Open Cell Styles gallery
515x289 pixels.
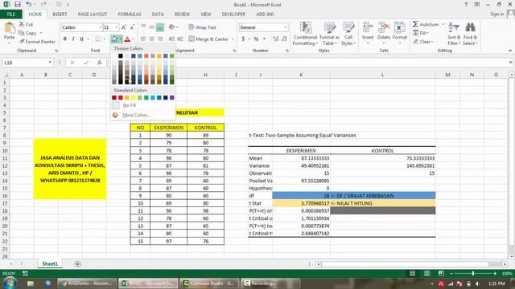pos(348,34)
